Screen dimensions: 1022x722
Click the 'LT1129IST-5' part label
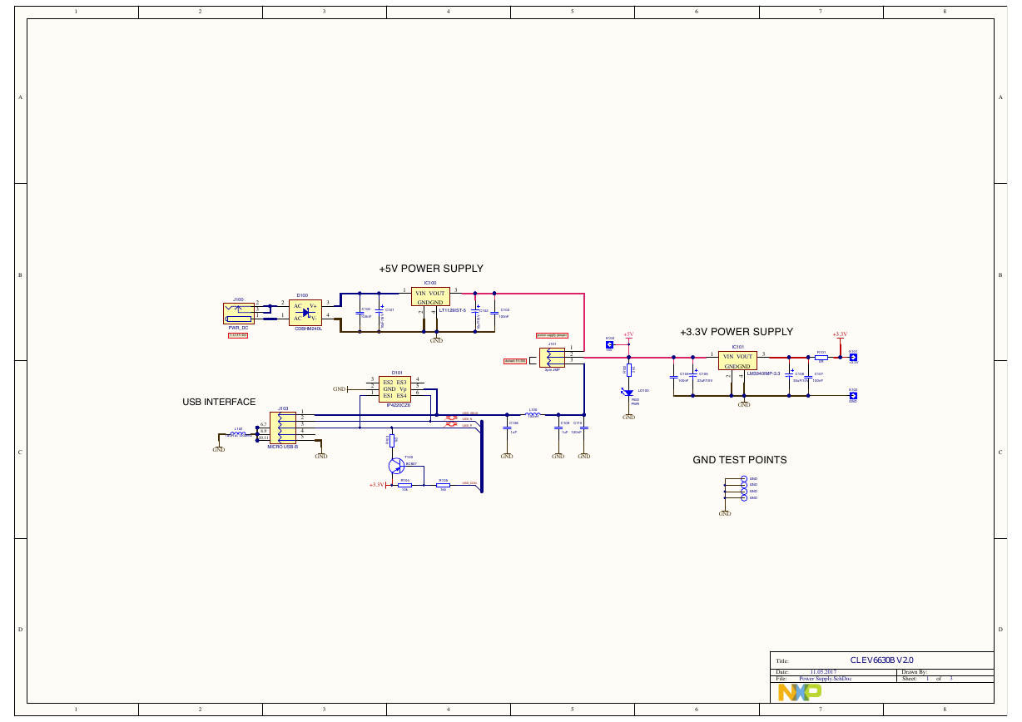click(452, 310)
